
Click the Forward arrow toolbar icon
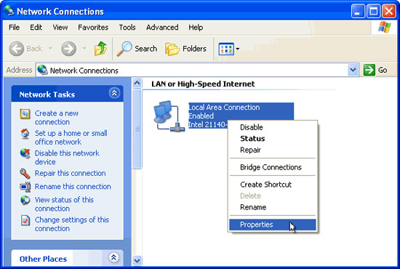[x=68, y=49]
